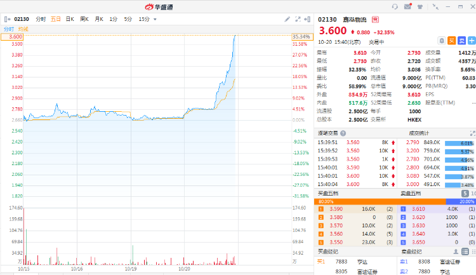476x275 pixels.
Task: Set a price alert bell icon
Action: click(x=442, y=41)
